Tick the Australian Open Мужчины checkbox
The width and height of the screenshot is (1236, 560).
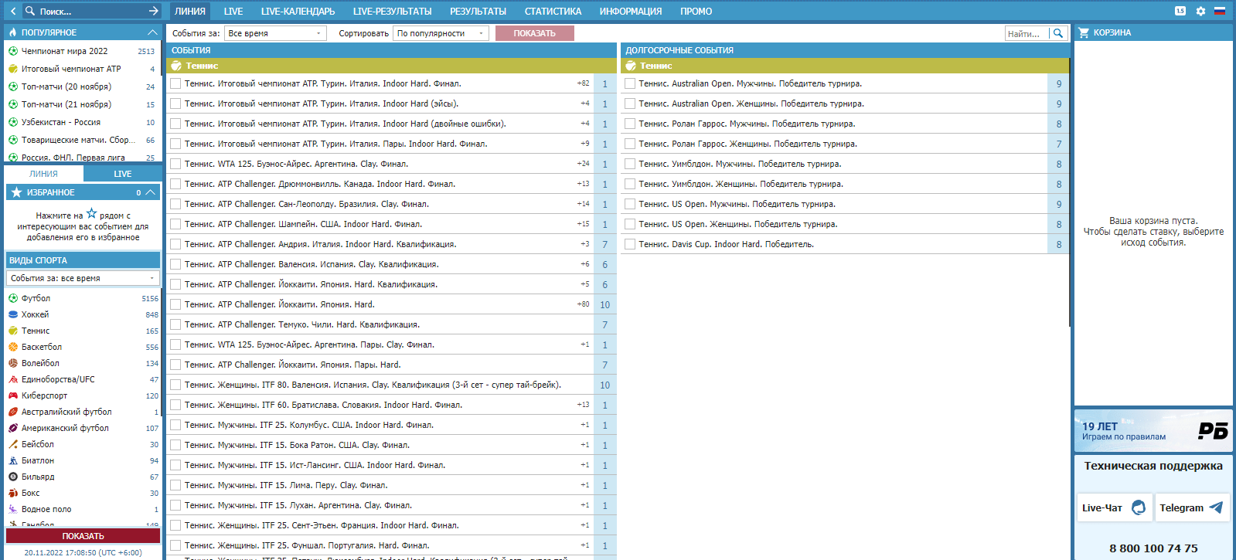[x=630, y=83]
